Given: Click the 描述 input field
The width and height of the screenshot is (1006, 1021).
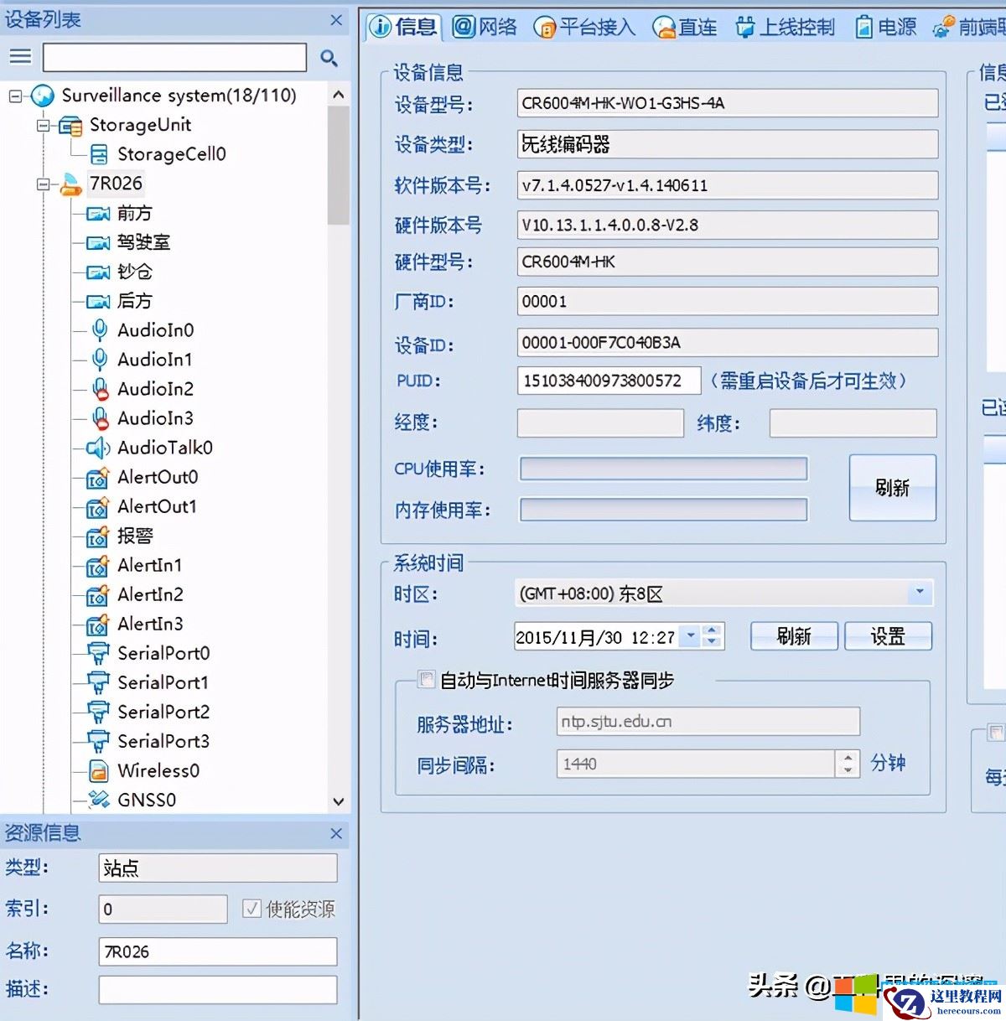Looking at the screenshot, I should point(218,989).
